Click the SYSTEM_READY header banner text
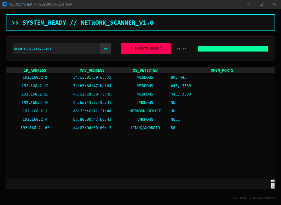The width and height of the screenshot is (281, 205). 83,23
